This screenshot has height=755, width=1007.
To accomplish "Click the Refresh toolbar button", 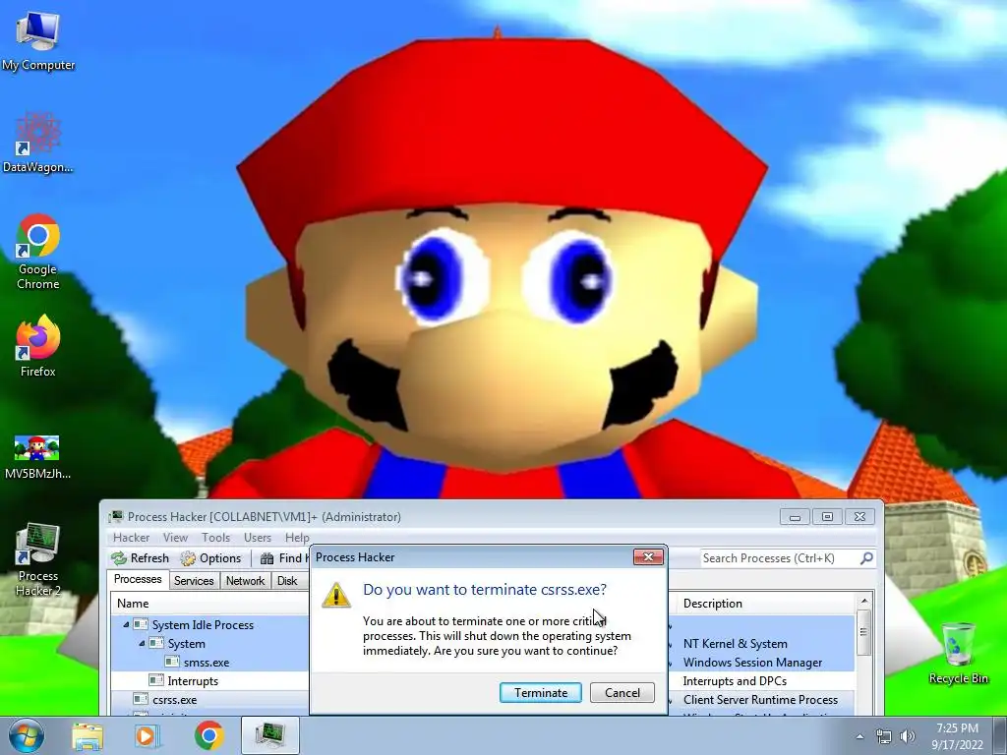I will (141, 558).
